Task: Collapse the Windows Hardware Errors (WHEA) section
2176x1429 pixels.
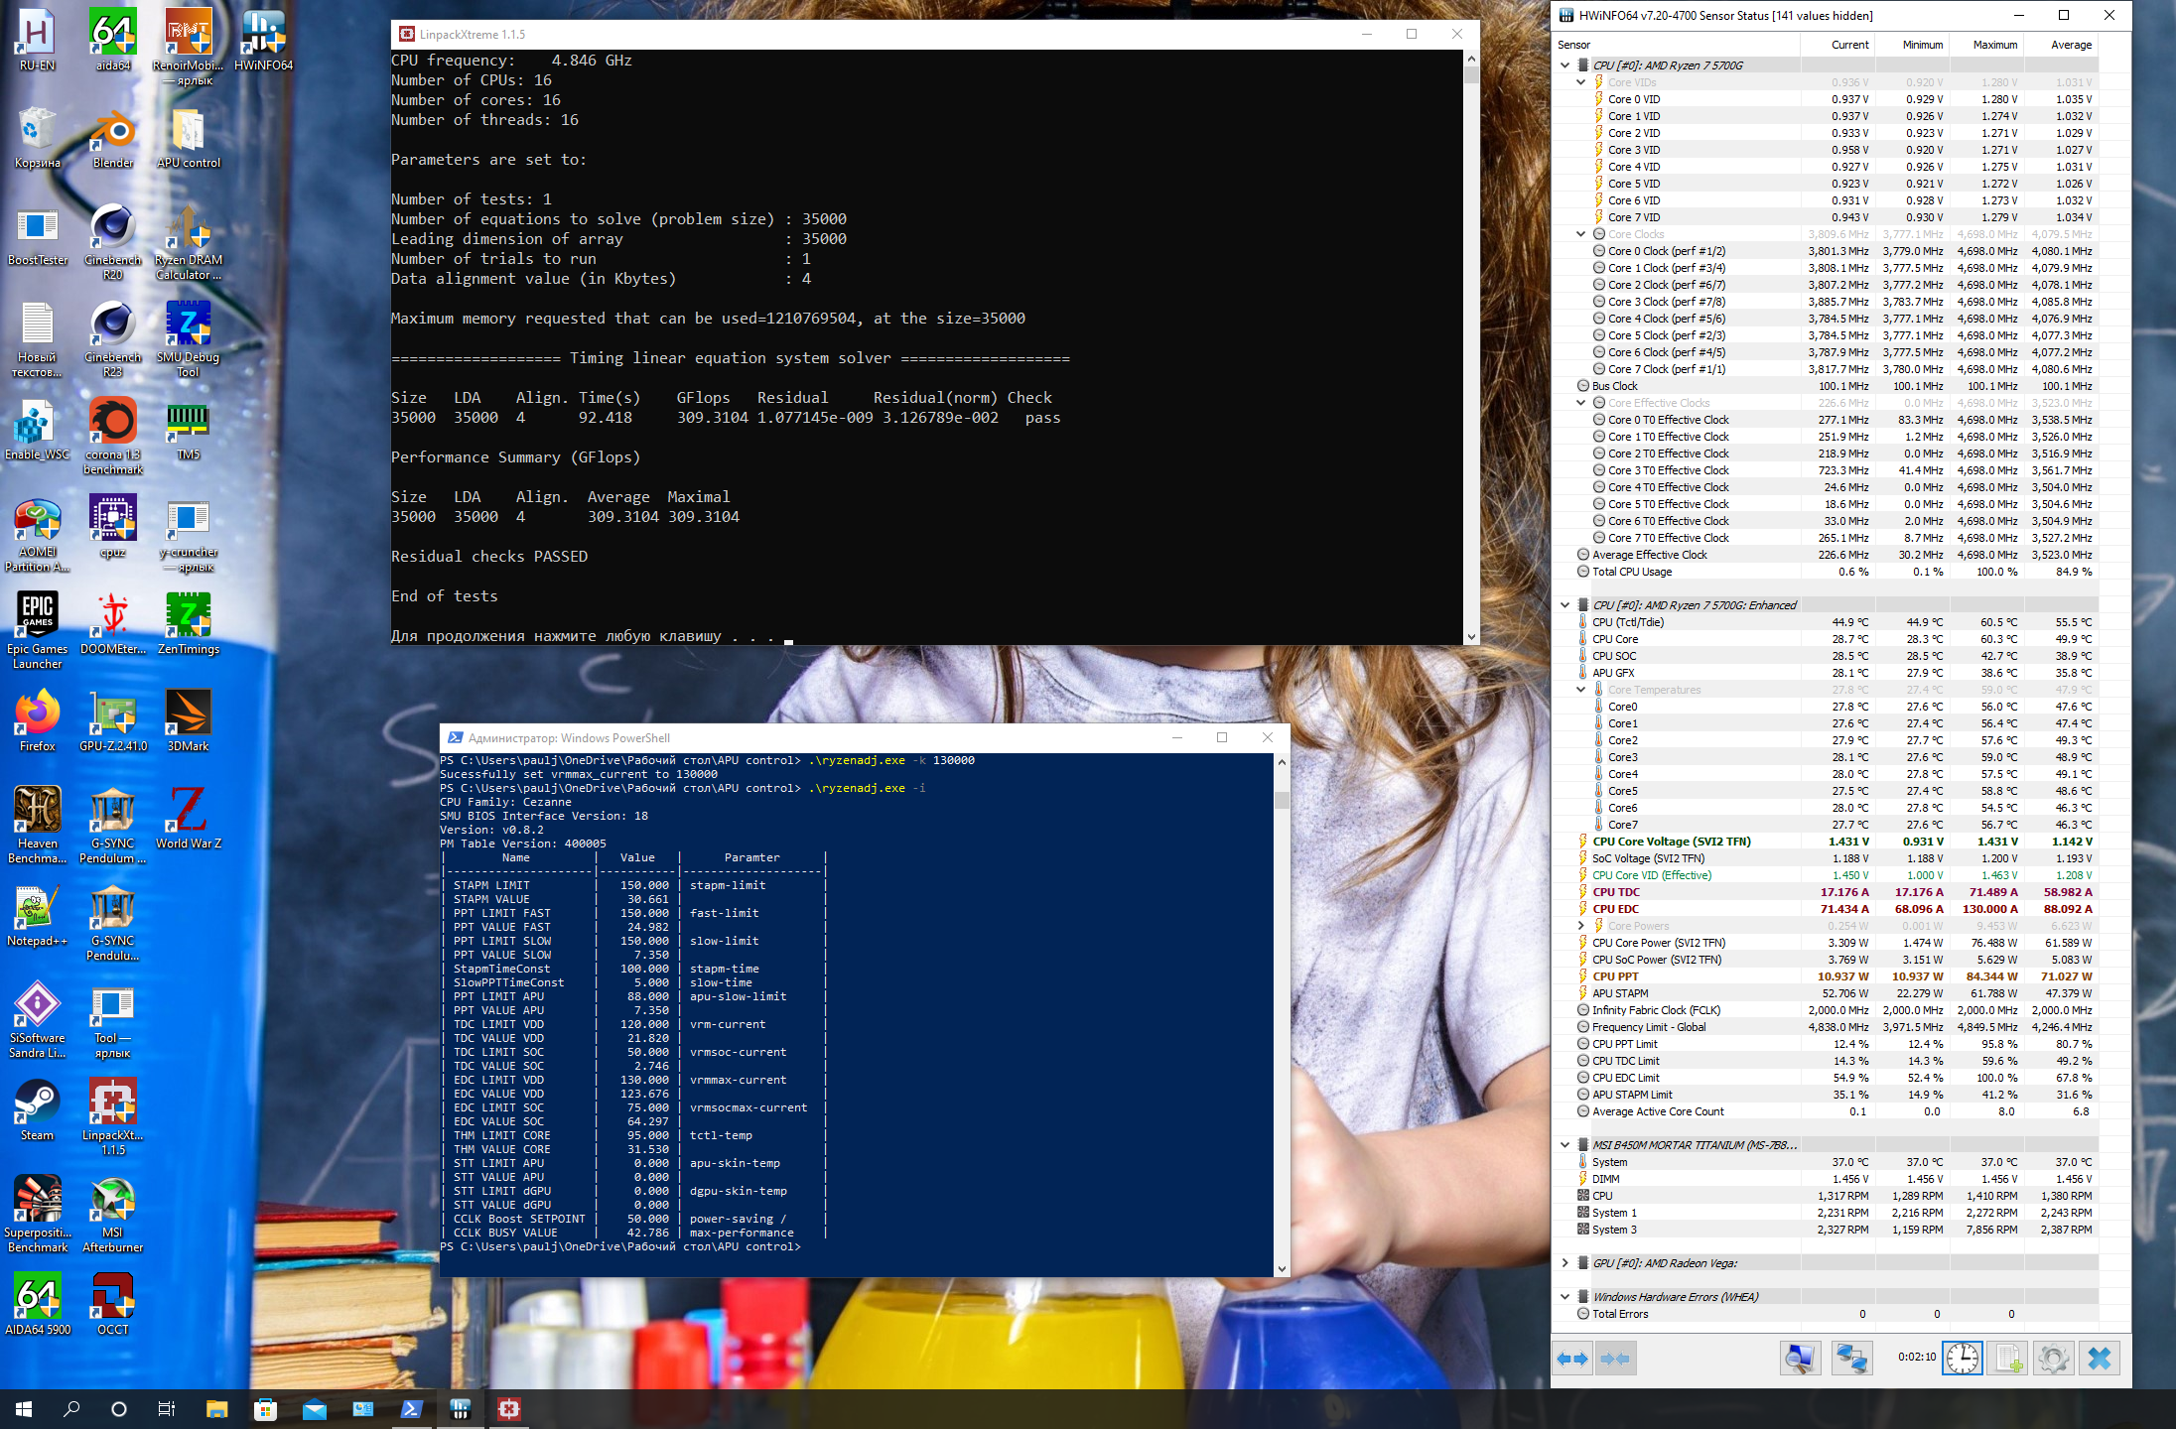Action: point(1565,1297)
